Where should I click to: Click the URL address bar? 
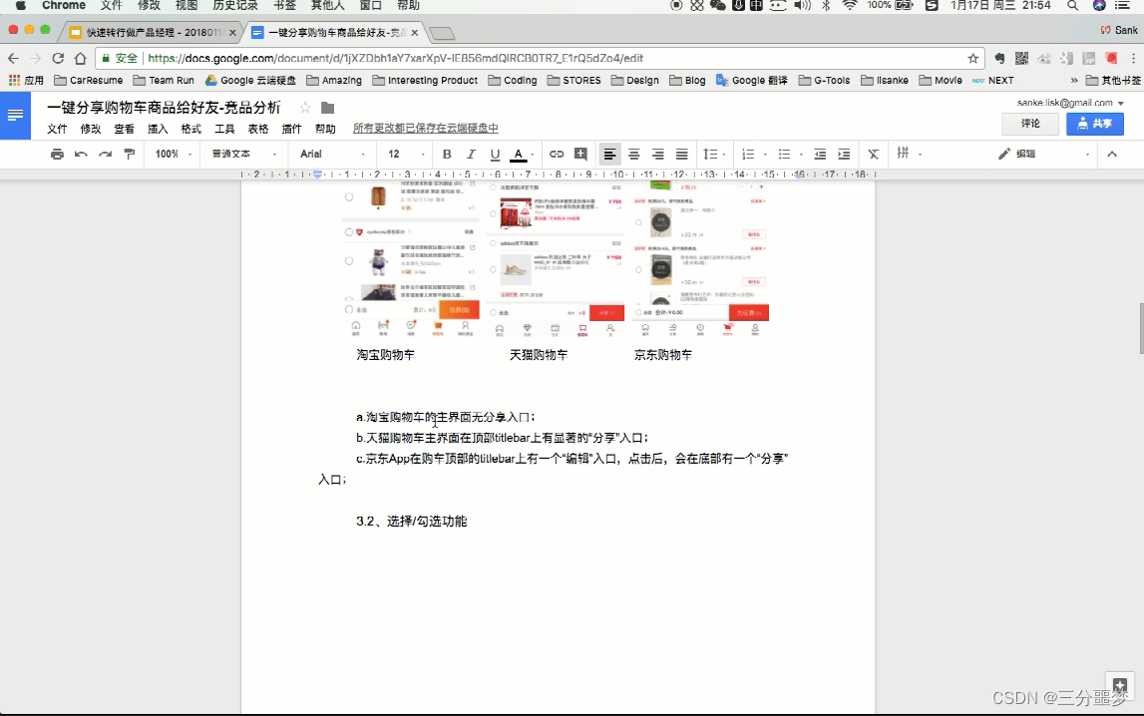(x=540, y=58)
